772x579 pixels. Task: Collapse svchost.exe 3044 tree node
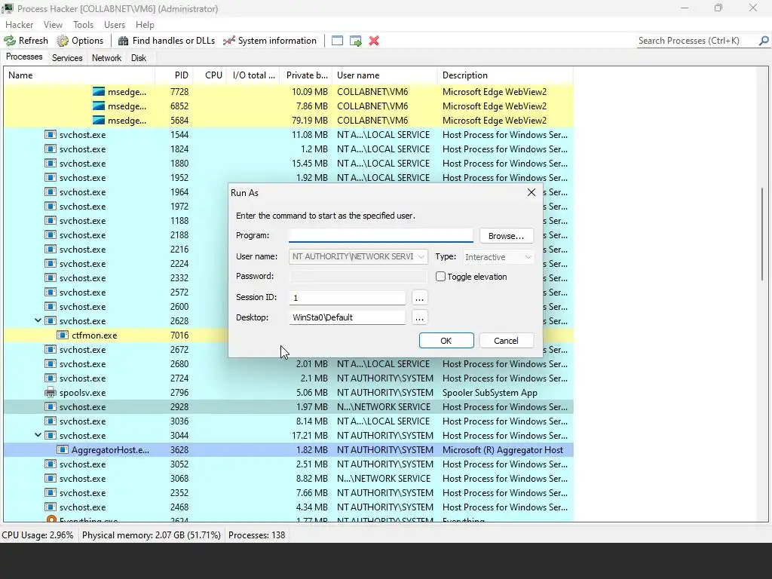(38, 435)
